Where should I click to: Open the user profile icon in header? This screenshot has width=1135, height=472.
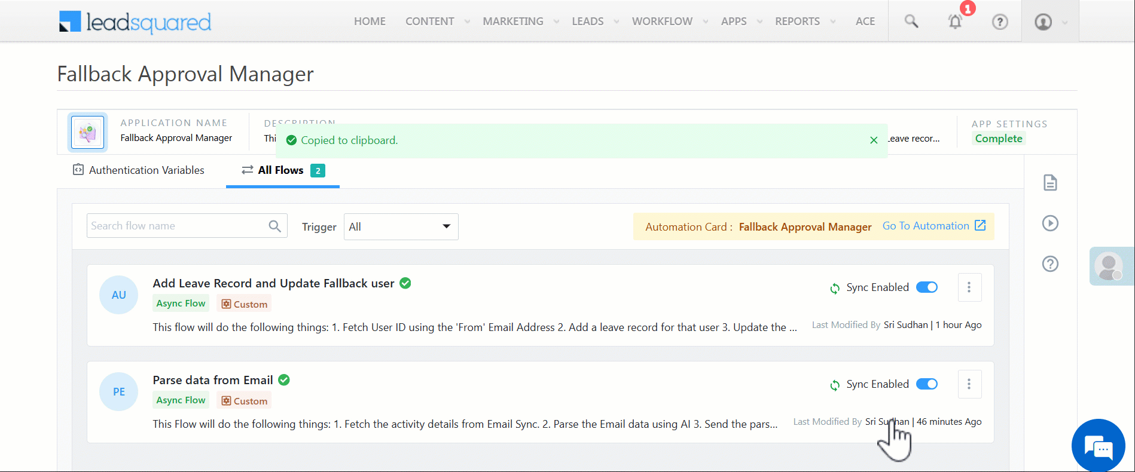pos(1043,22)
